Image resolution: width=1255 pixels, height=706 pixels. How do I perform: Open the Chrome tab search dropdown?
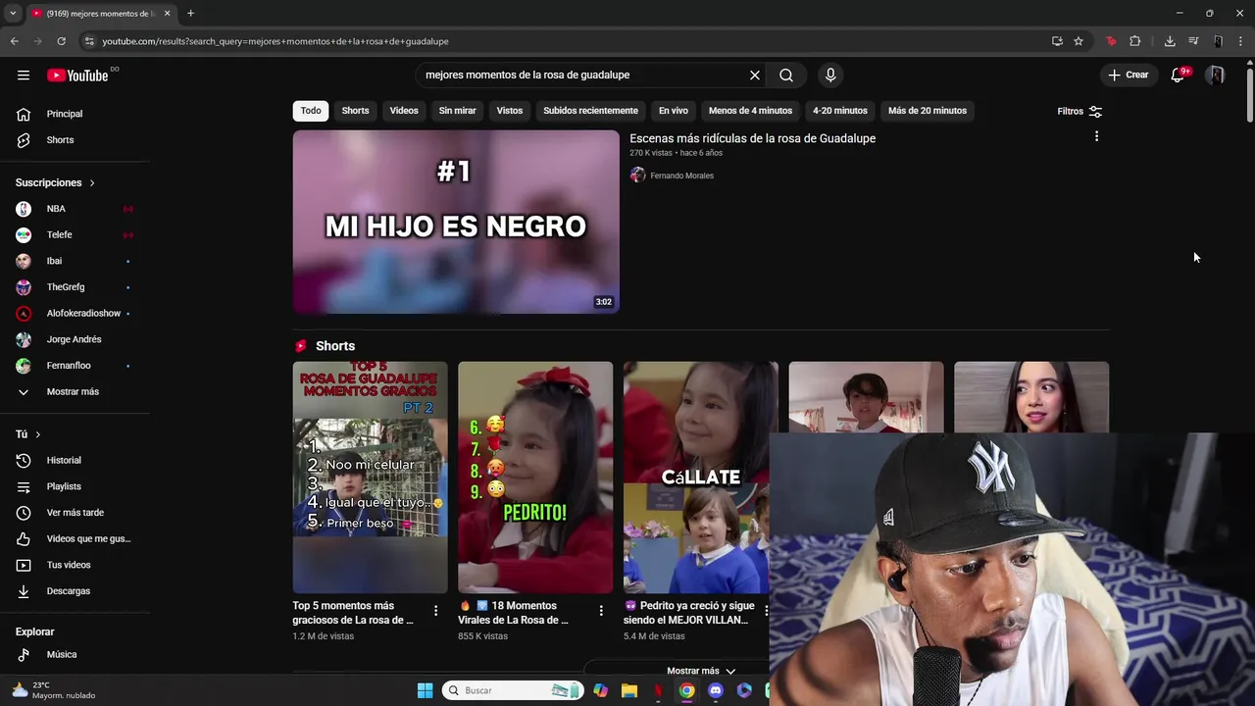point(13,14)
